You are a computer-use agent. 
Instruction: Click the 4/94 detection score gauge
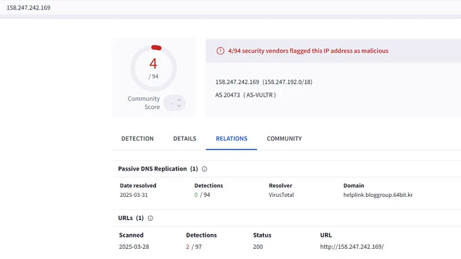pos(153,68)
